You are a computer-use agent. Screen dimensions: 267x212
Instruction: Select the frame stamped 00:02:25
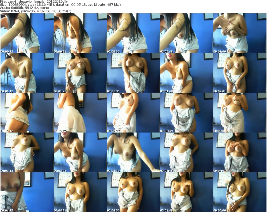coord(80,113)
